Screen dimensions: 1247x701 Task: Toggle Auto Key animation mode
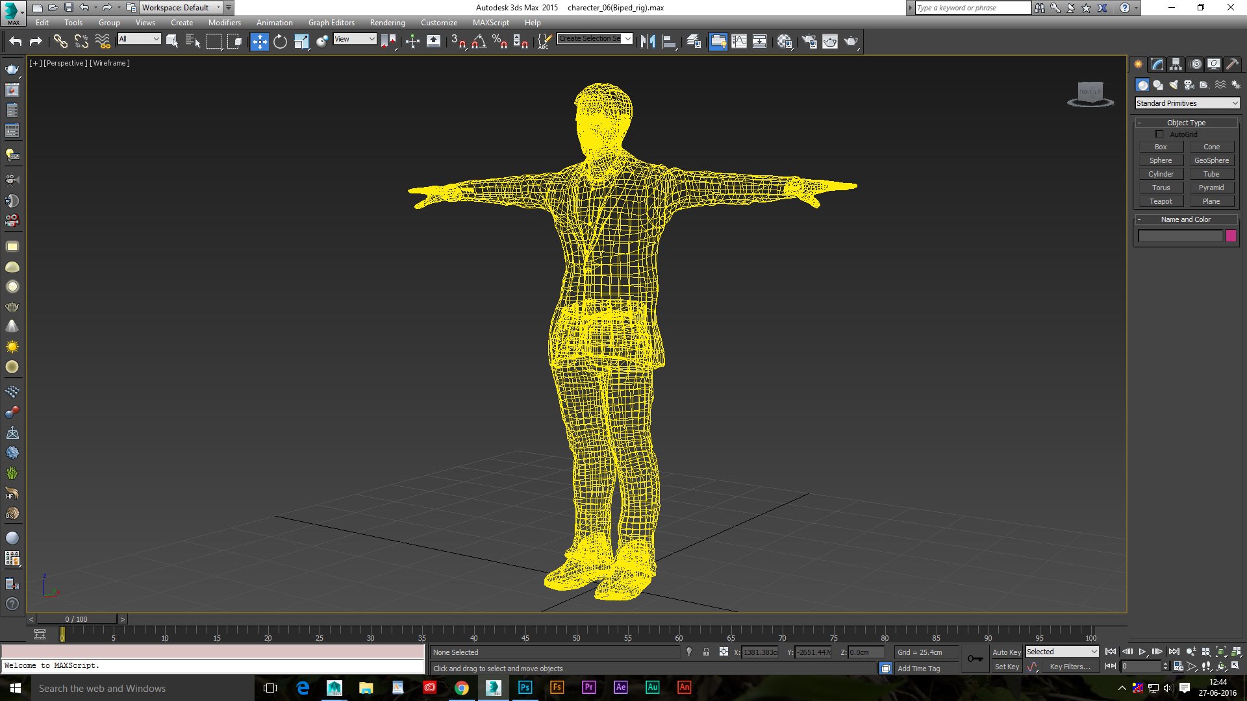(1006, 652)
